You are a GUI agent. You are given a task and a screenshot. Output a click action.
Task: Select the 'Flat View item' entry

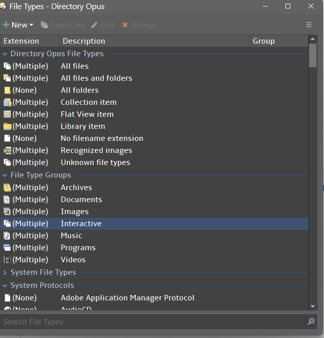point(87,114)
